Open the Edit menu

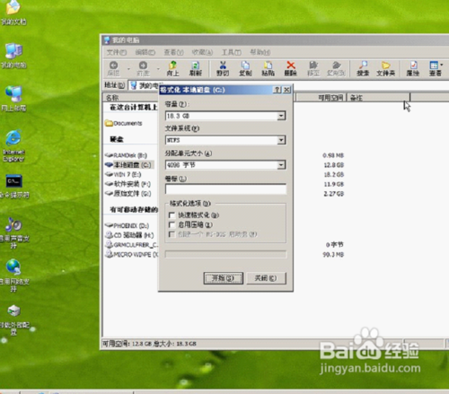tap(145, 52)
